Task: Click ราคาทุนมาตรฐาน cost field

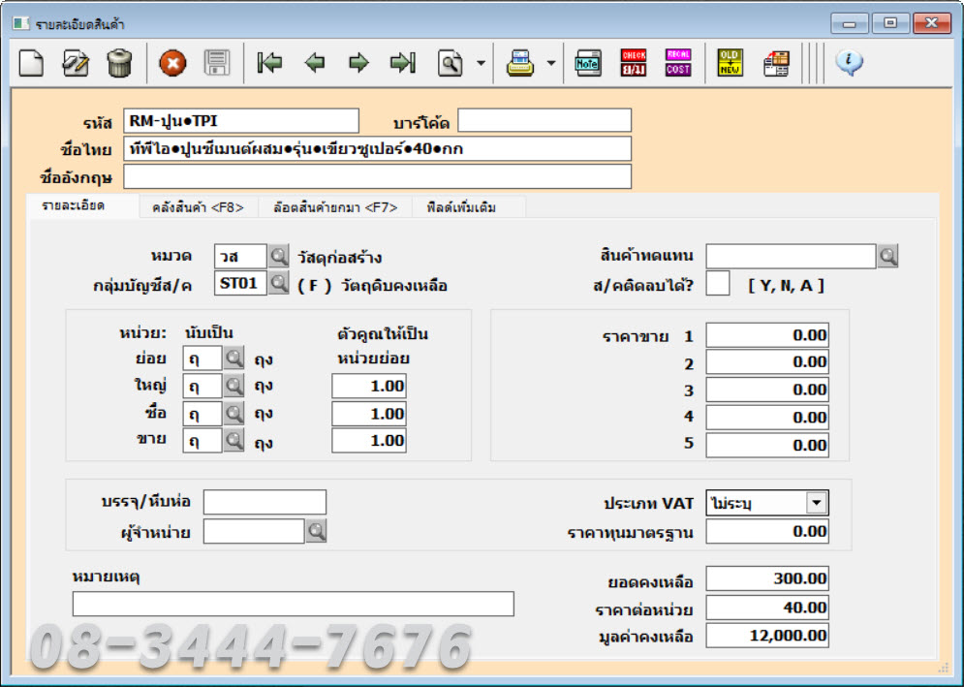Action: [767, 531]
